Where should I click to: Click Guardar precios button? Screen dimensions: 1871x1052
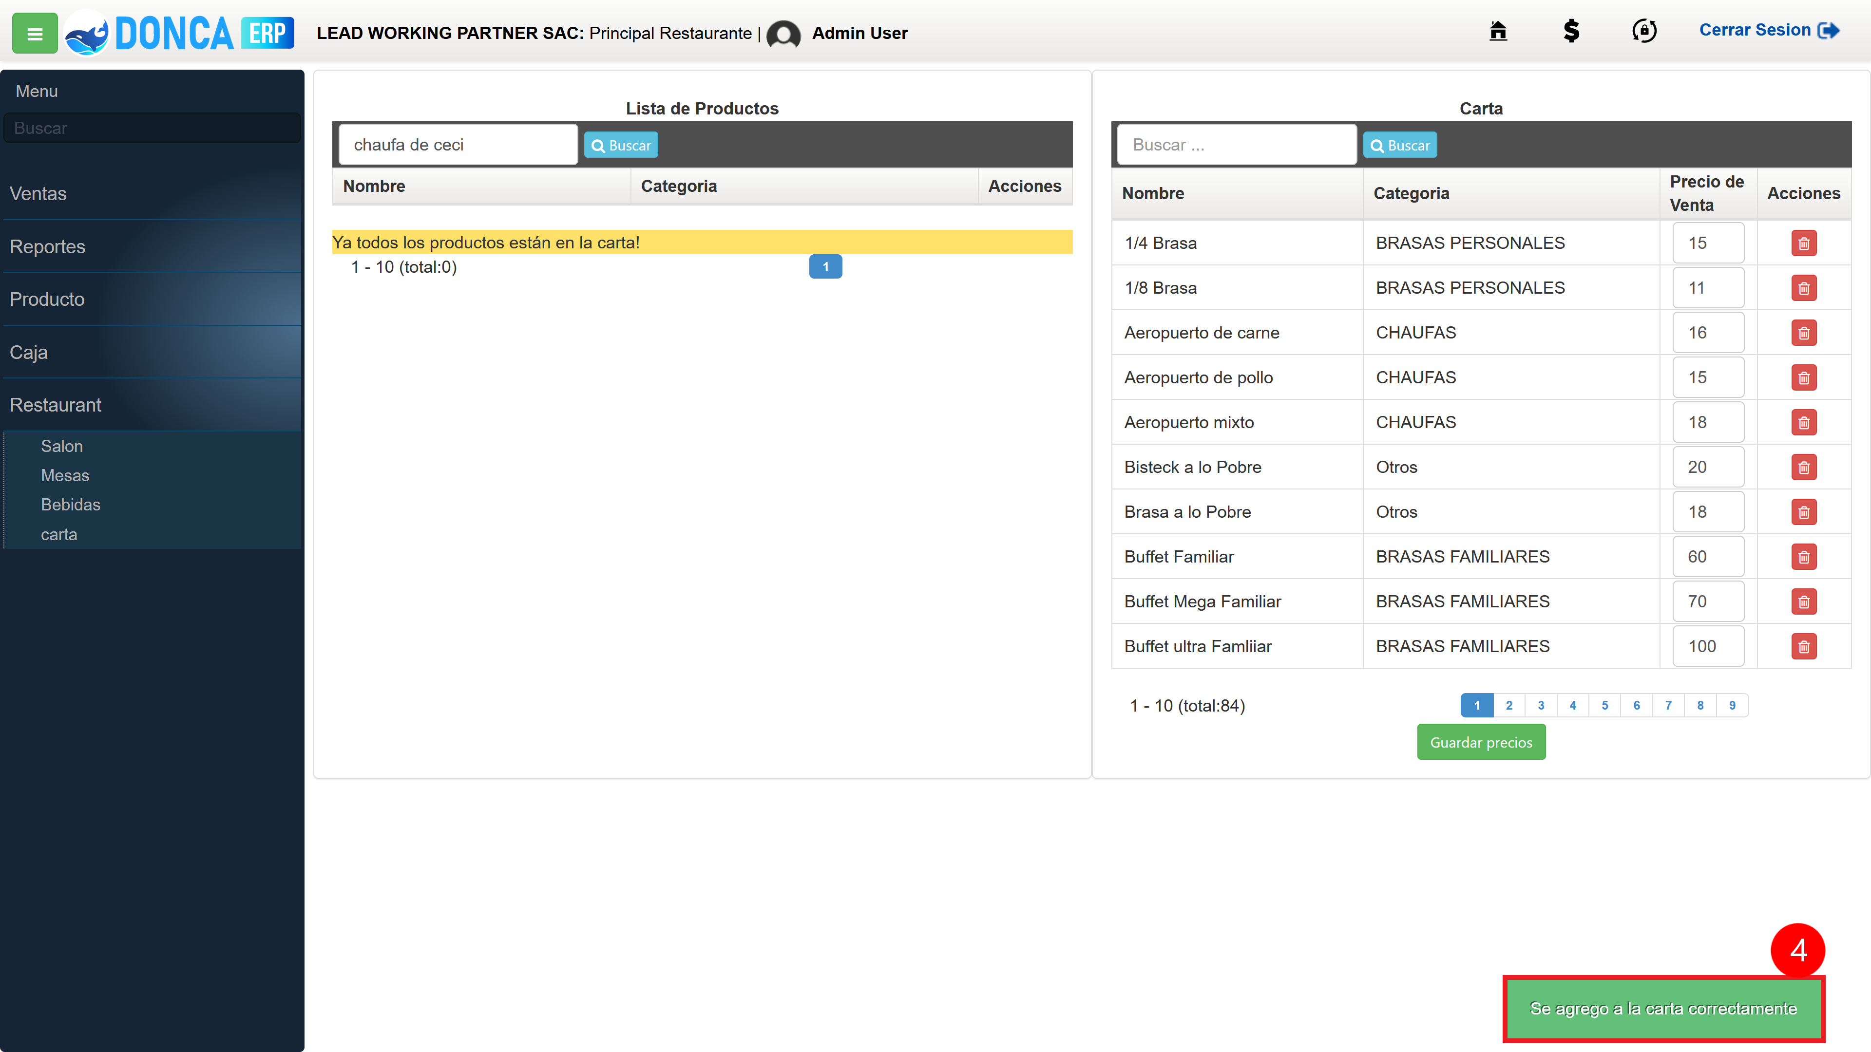pos(1481,742)
